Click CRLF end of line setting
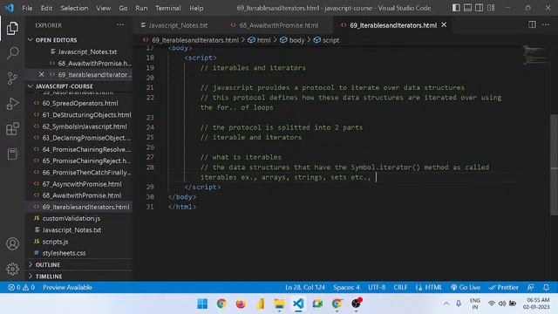Viewport: 558px width, 314px height. (x=400, y=287)
